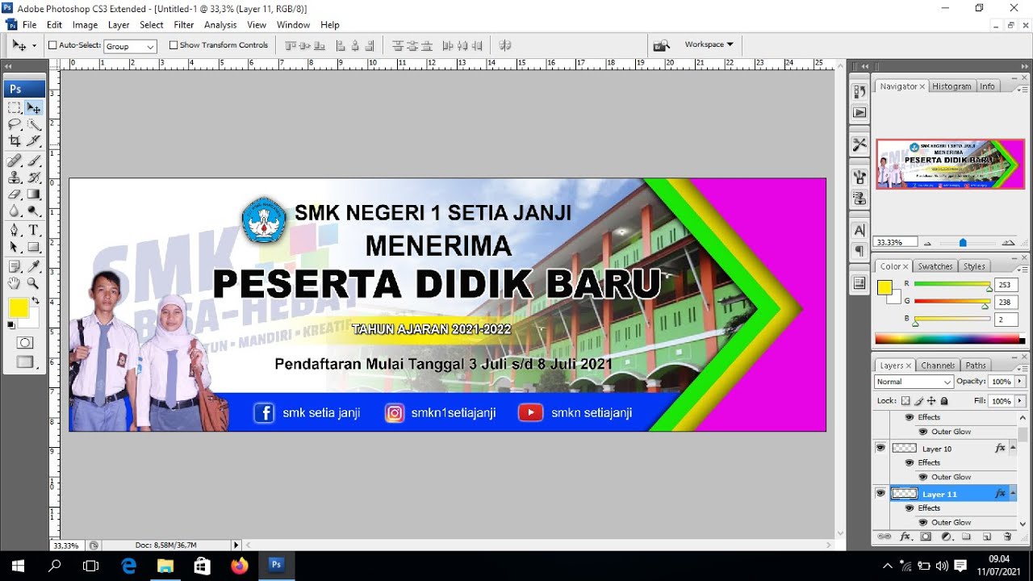This screenshot has height=581, width=1033.
Task: Open the Character panel from dock
Action: point(859,231)
